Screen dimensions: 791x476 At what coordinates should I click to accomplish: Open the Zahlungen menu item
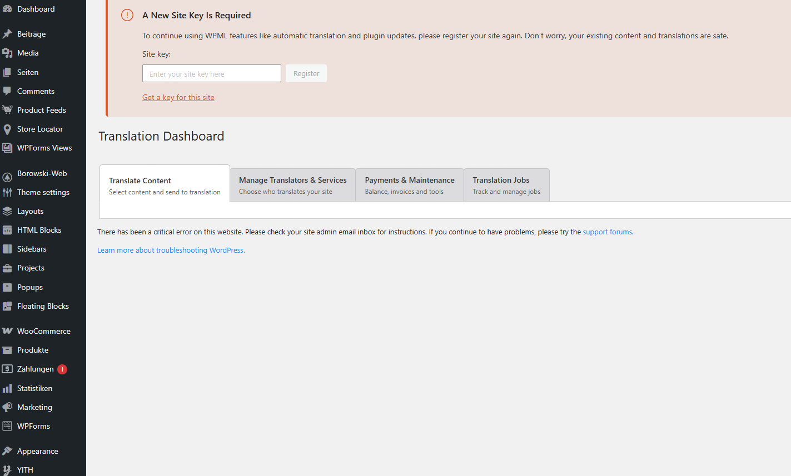[36, 369]
